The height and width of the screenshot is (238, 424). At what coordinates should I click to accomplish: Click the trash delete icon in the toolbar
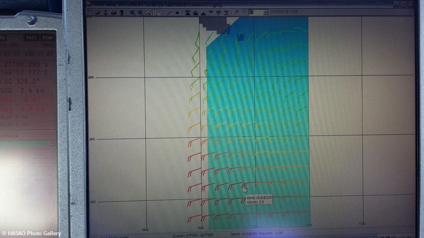pos(121,13)
